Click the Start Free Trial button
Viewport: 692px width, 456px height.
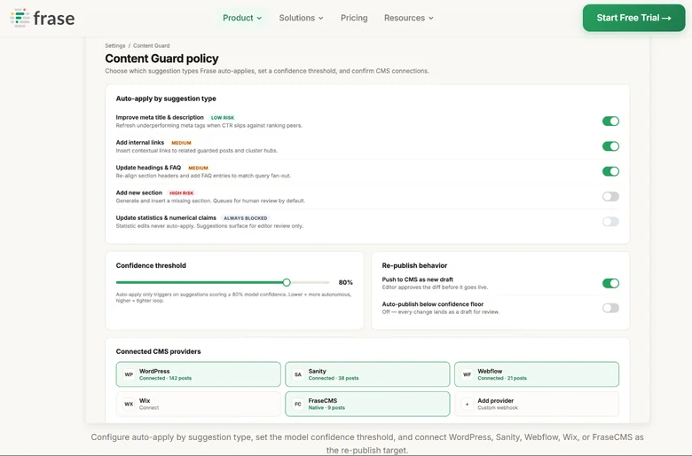coord(633,18)
